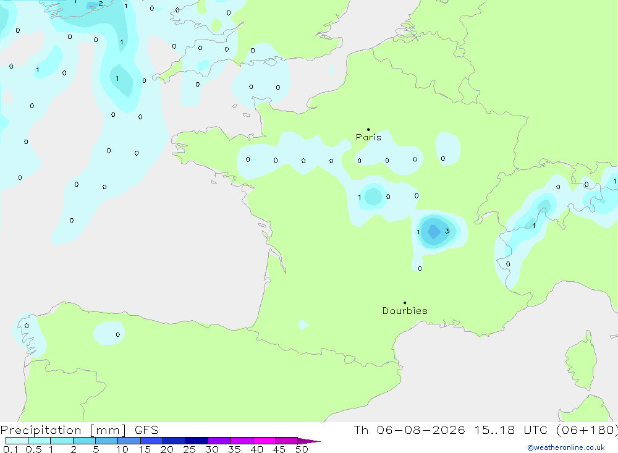Click the darkest blue precipitation core near the 3

tap(434, 231)
